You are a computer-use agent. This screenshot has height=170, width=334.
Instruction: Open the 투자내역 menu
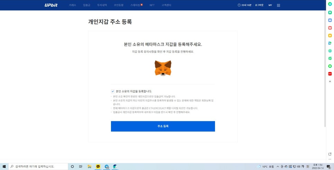(x=102, y=5)
